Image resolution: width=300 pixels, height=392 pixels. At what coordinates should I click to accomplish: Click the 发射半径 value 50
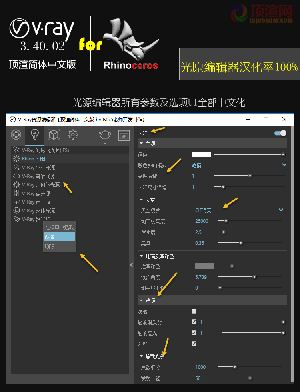pyautogui.click(x=198, y=378)
